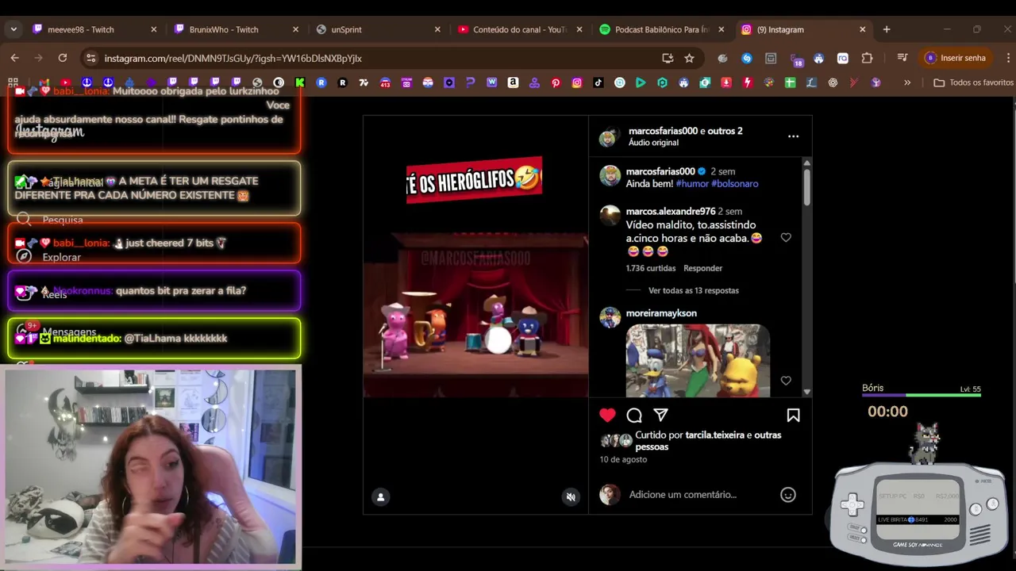Viewport: 1016px width, 571px height.
Task: Open the Shazam extension icon
Action: click(746, 58)
